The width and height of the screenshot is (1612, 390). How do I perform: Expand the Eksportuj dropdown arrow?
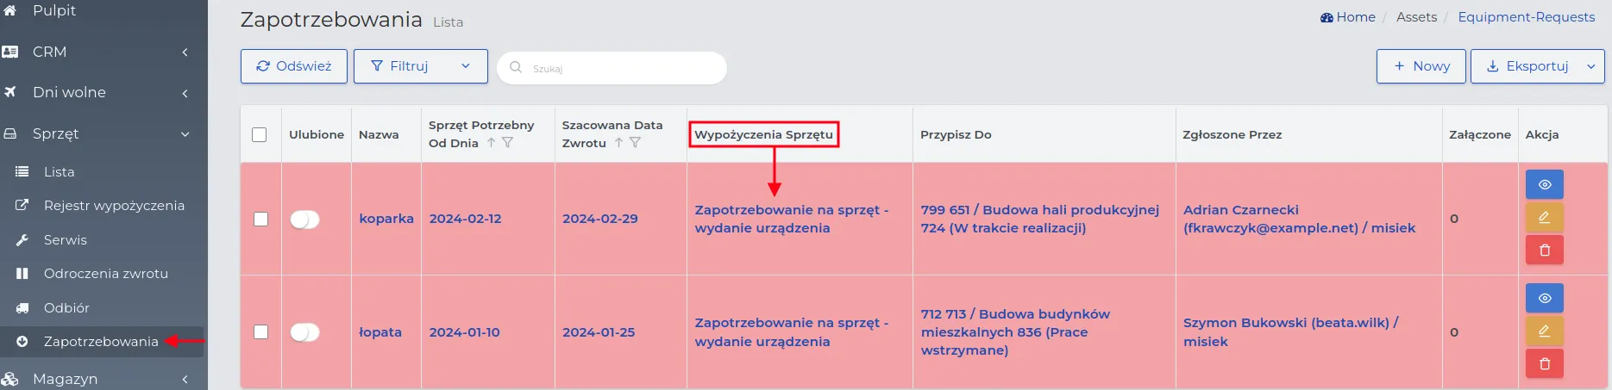(x=1591, y=66)
